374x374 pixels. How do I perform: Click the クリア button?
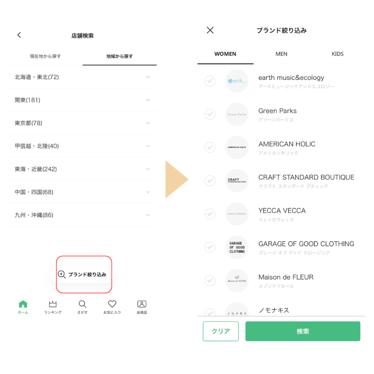221,331
